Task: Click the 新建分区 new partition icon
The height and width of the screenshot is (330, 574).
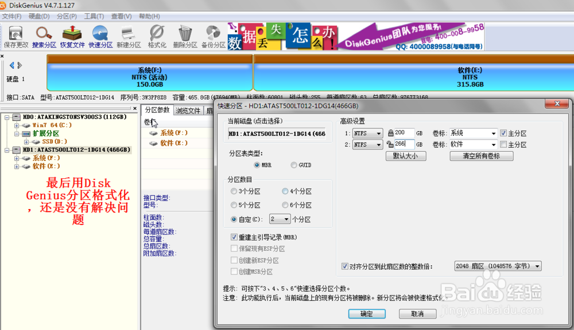Action: pyautogui.click(x=129, y=37)
